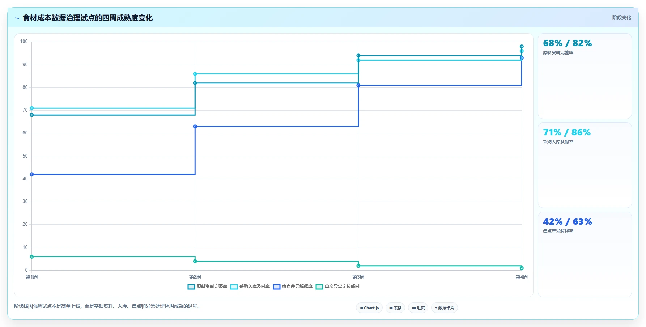Click the 盘点差异解释率 label in the third card
This screenshot has width=646, height=327.
tap(558, 231)
